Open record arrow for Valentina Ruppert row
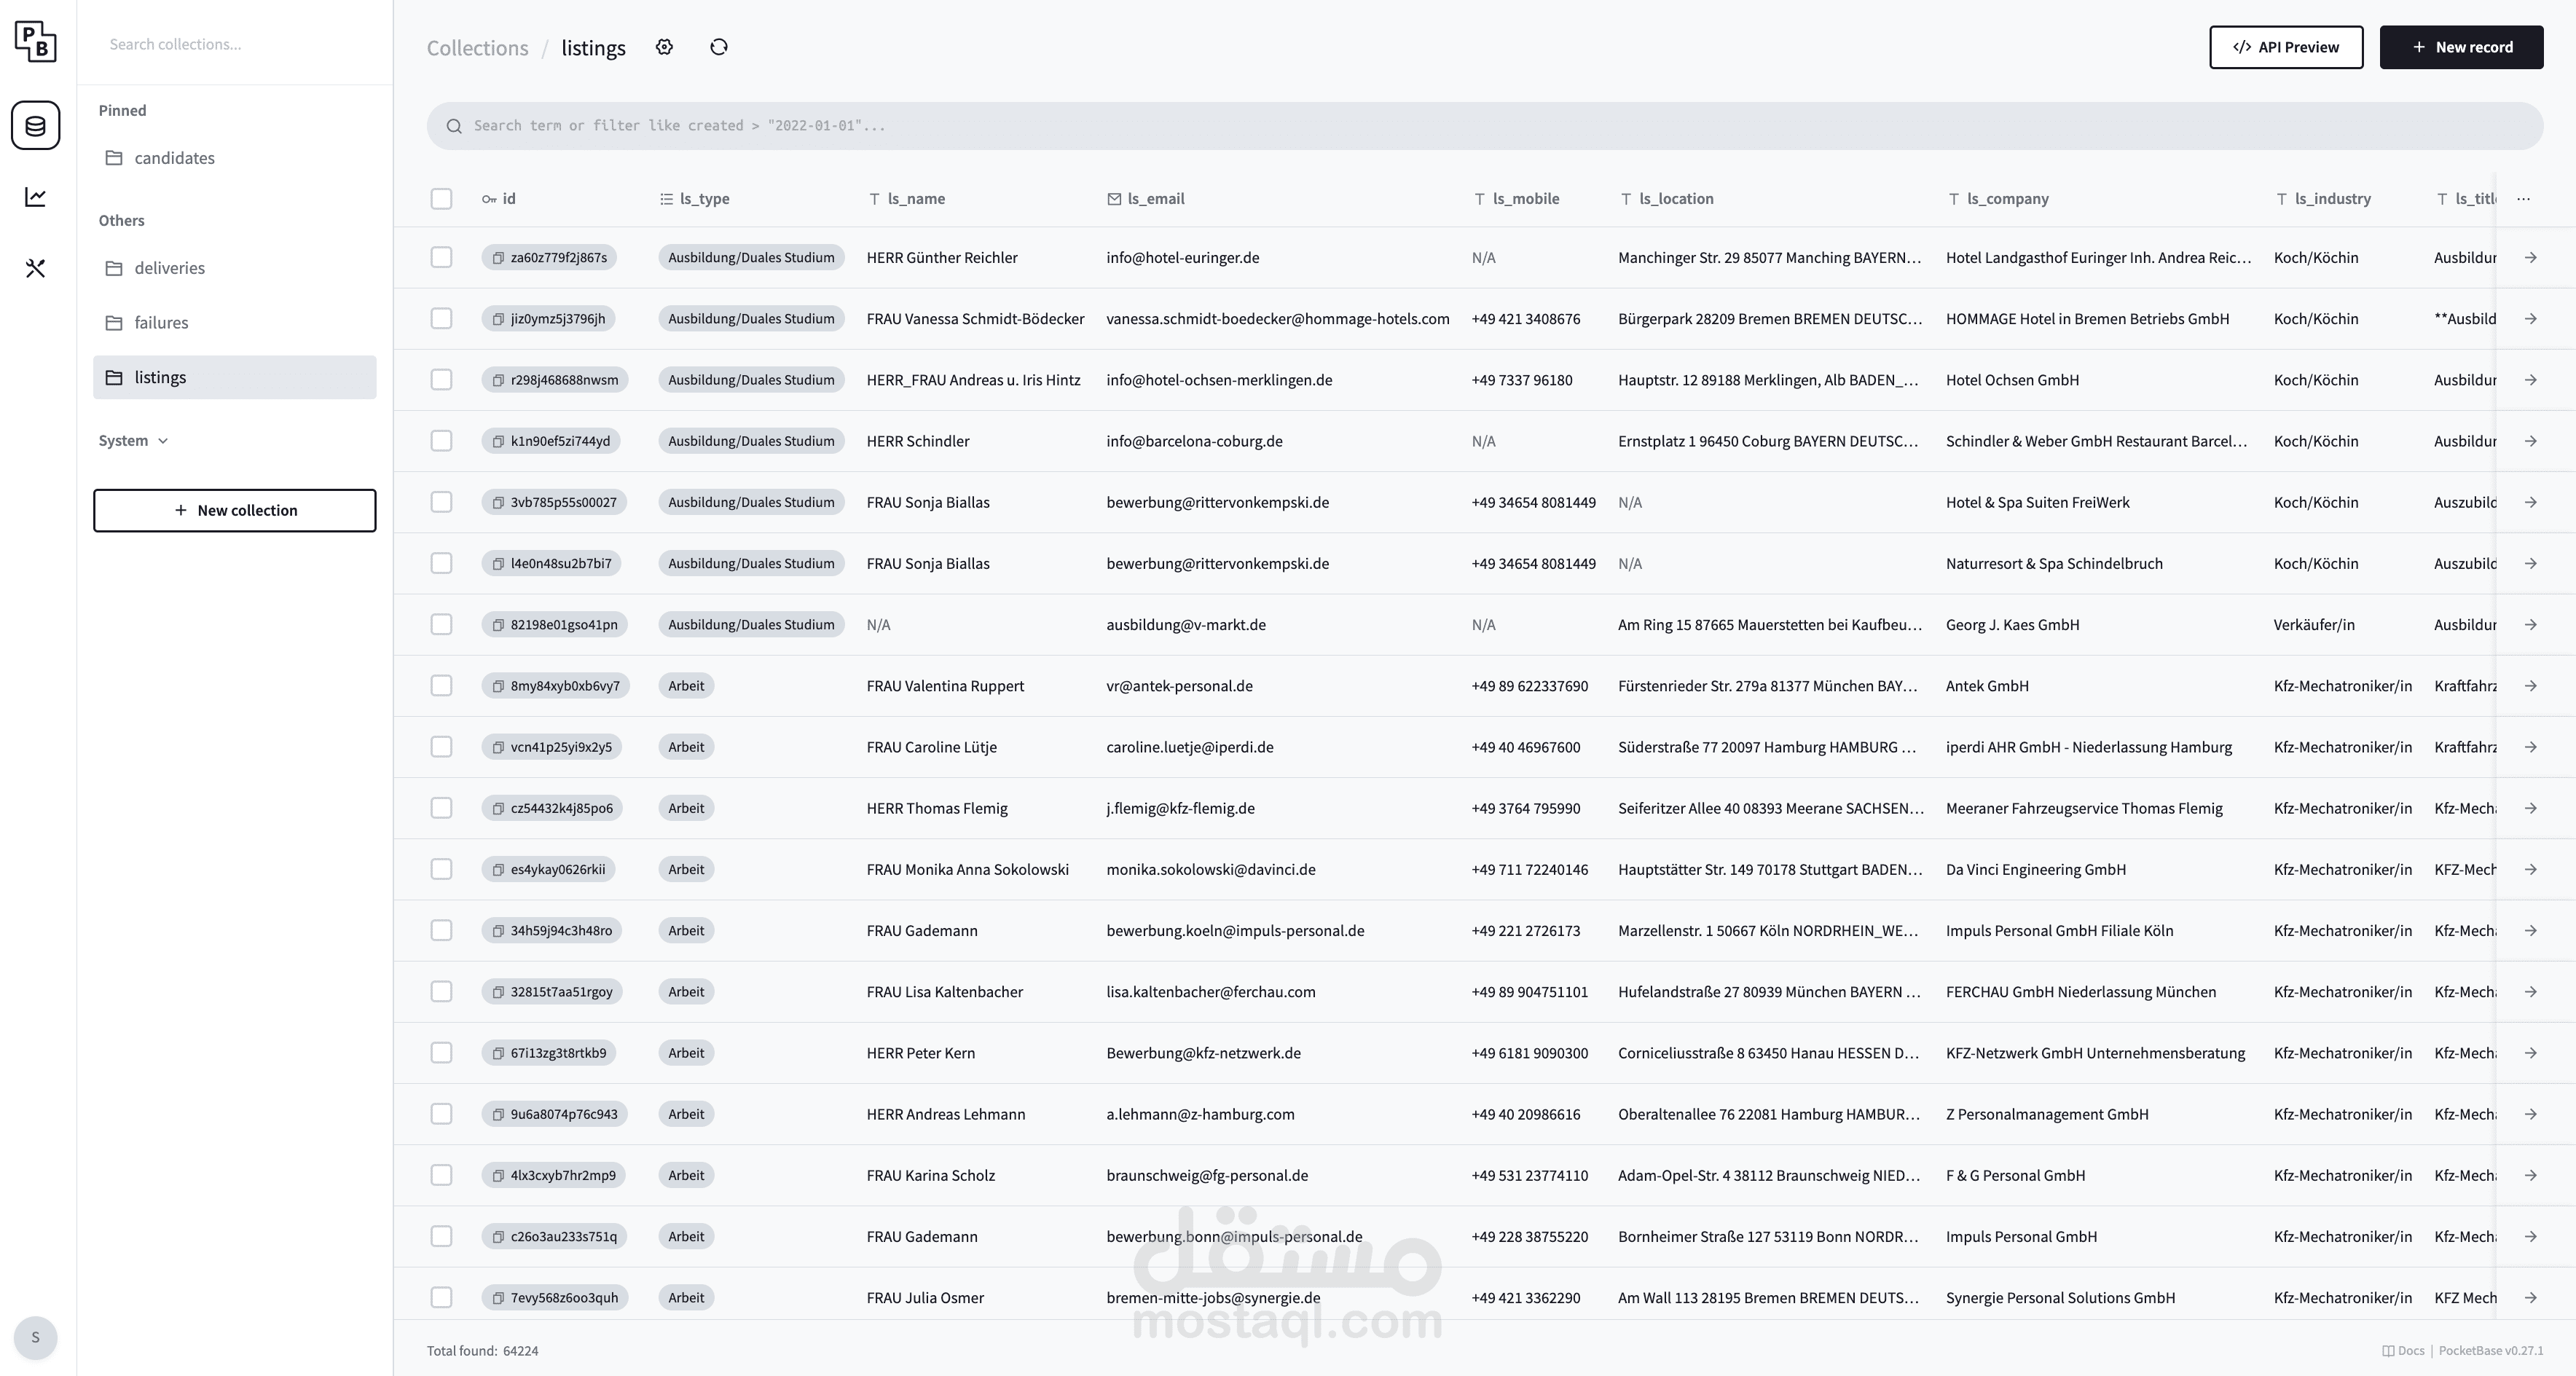Image resolution: width=2576 pixels, height=1376 pixels. tap(2530, 685)
